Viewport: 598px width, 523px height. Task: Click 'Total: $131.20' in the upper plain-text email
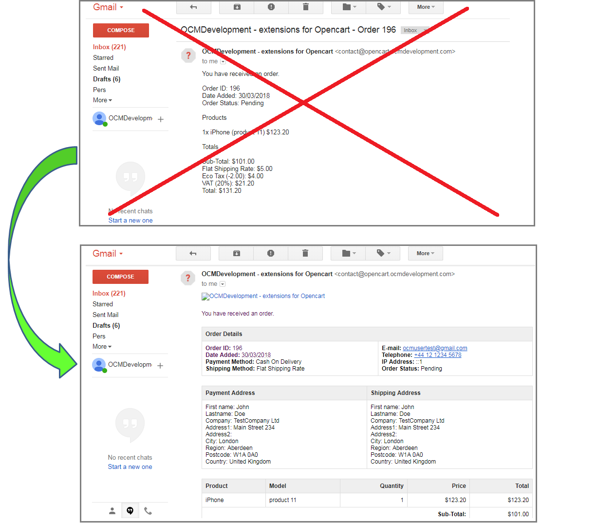(x=222, y=191)
